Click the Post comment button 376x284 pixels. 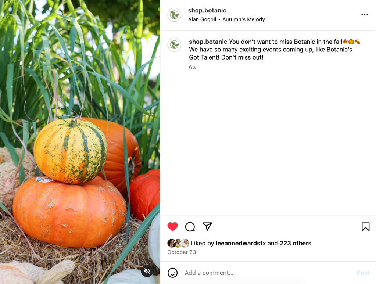point(363,273)
